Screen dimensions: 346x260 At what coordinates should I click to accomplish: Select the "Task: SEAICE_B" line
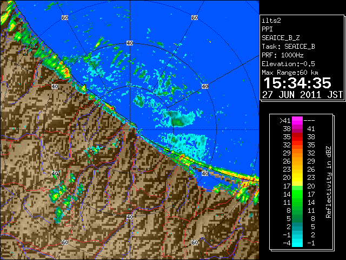pyautogui.click(x=288, y=47)
